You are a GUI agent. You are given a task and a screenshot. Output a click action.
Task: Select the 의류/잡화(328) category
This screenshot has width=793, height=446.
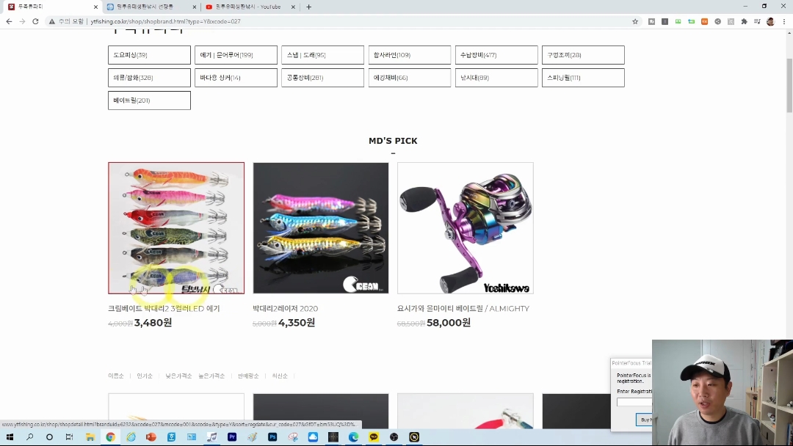pos(149,78)
